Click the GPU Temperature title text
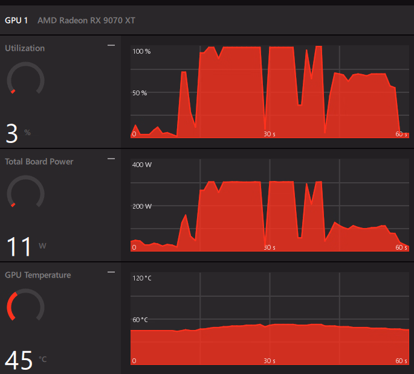The height and width of the screenshot is (374, 414). coord(38,275)
